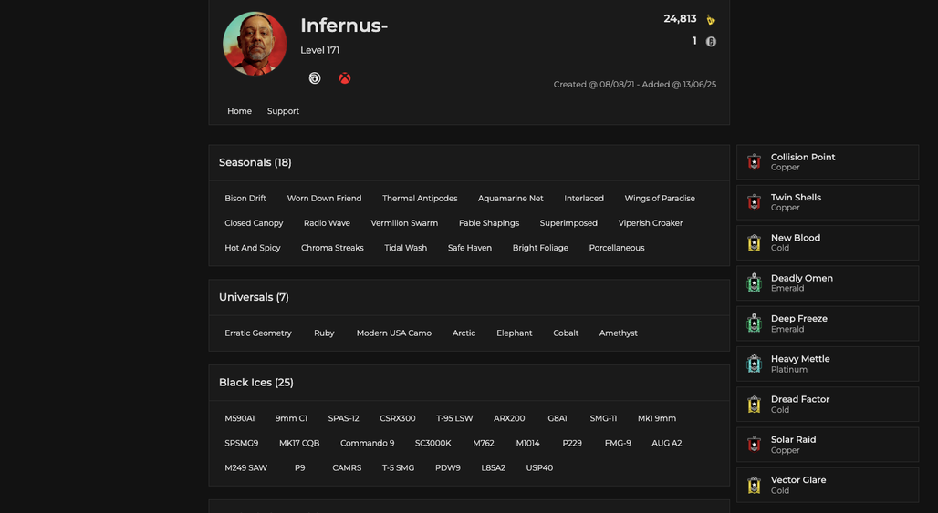
Task: Select the L85A2 Black Ice entry
Action: point(493,467)
